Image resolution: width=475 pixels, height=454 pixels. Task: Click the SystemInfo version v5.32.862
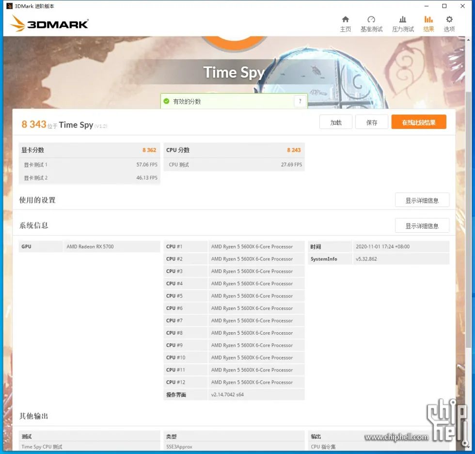coord(366,259)
